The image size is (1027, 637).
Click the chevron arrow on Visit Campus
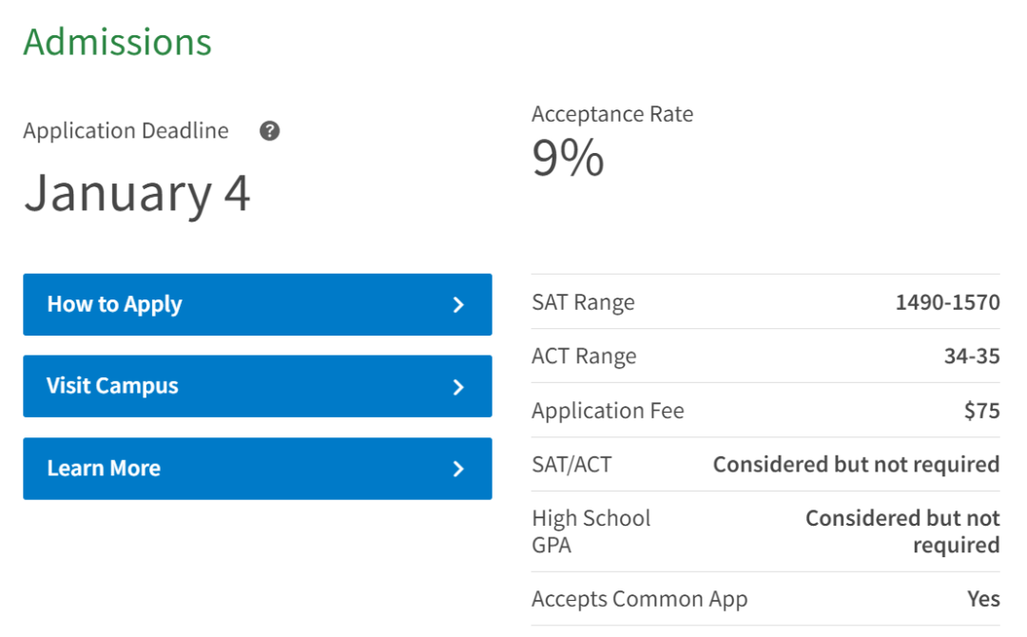tap(458, 387)
